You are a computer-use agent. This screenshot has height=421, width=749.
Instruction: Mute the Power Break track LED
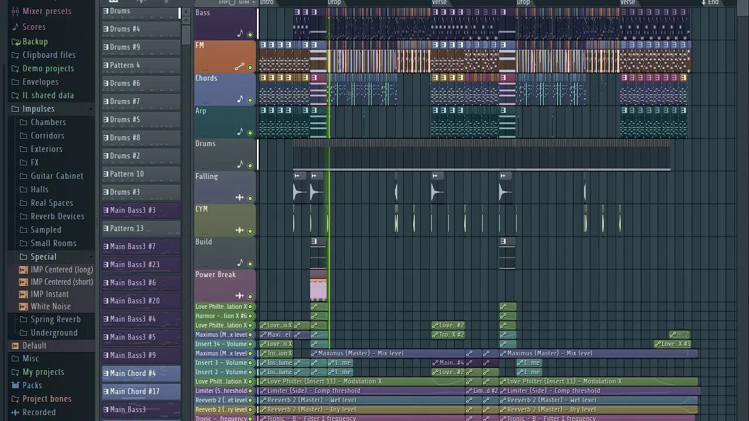[x=250, y=296]
